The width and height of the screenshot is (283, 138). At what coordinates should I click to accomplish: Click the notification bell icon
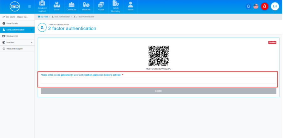249,6
